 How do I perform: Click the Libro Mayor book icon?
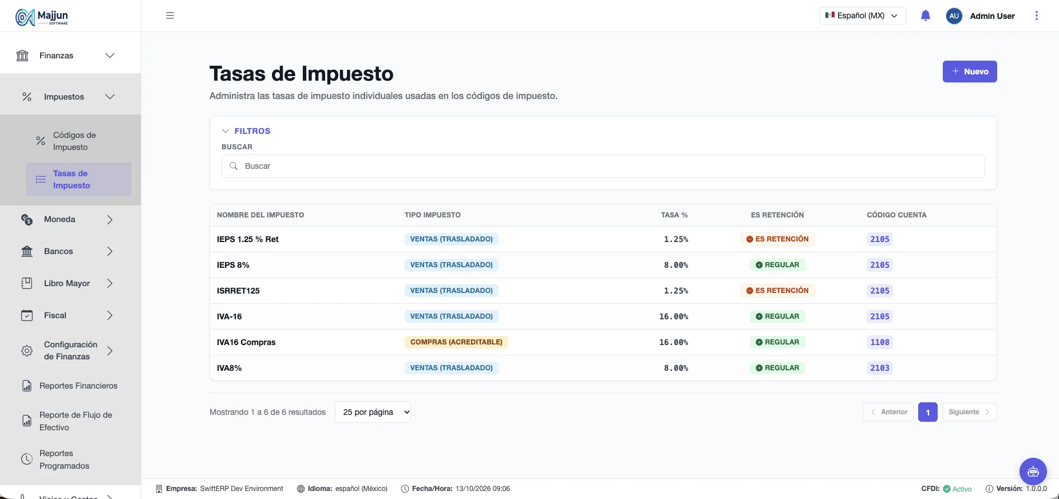[27, 283]
